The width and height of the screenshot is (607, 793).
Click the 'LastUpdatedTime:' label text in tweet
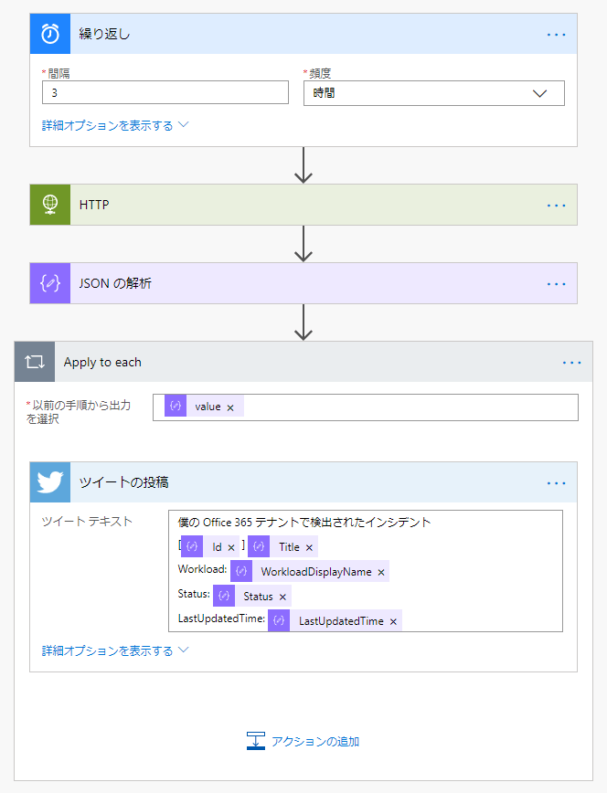pyautogui.click(x=221, y=619)
